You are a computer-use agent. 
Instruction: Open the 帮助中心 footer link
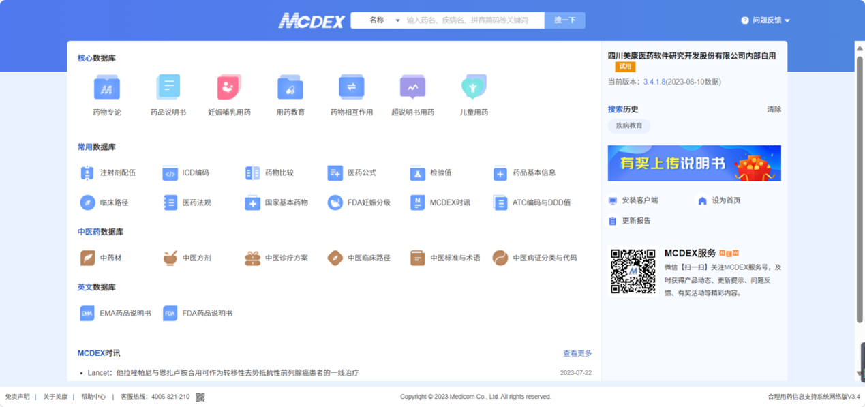tap(93, 397)
